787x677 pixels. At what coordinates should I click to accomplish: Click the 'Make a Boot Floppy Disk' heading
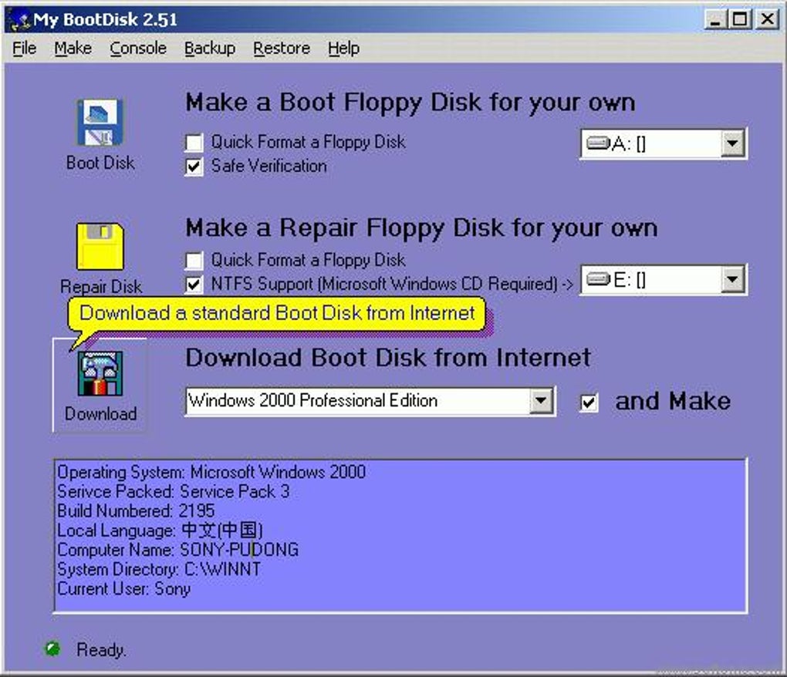[x=410, y=103]
